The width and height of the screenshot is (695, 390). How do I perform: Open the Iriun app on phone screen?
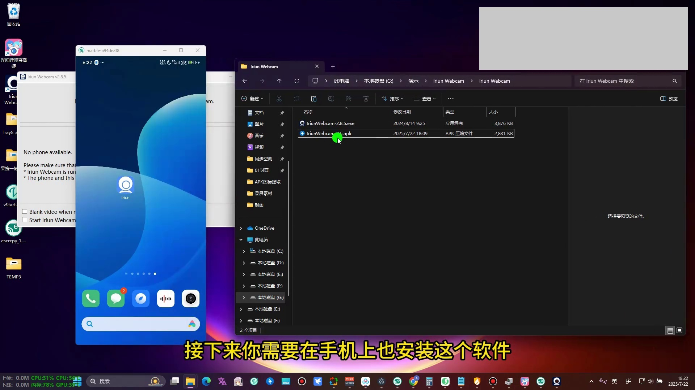pos(126,186)
